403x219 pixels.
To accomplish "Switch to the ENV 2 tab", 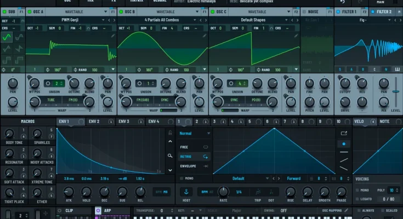I will coord(94,122).
